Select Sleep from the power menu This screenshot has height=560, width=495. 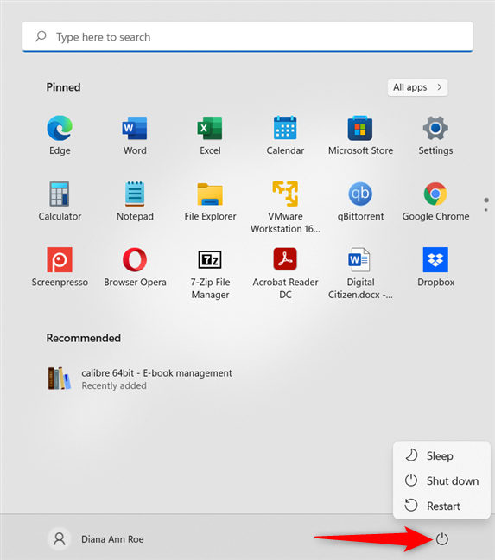point(441,455)
